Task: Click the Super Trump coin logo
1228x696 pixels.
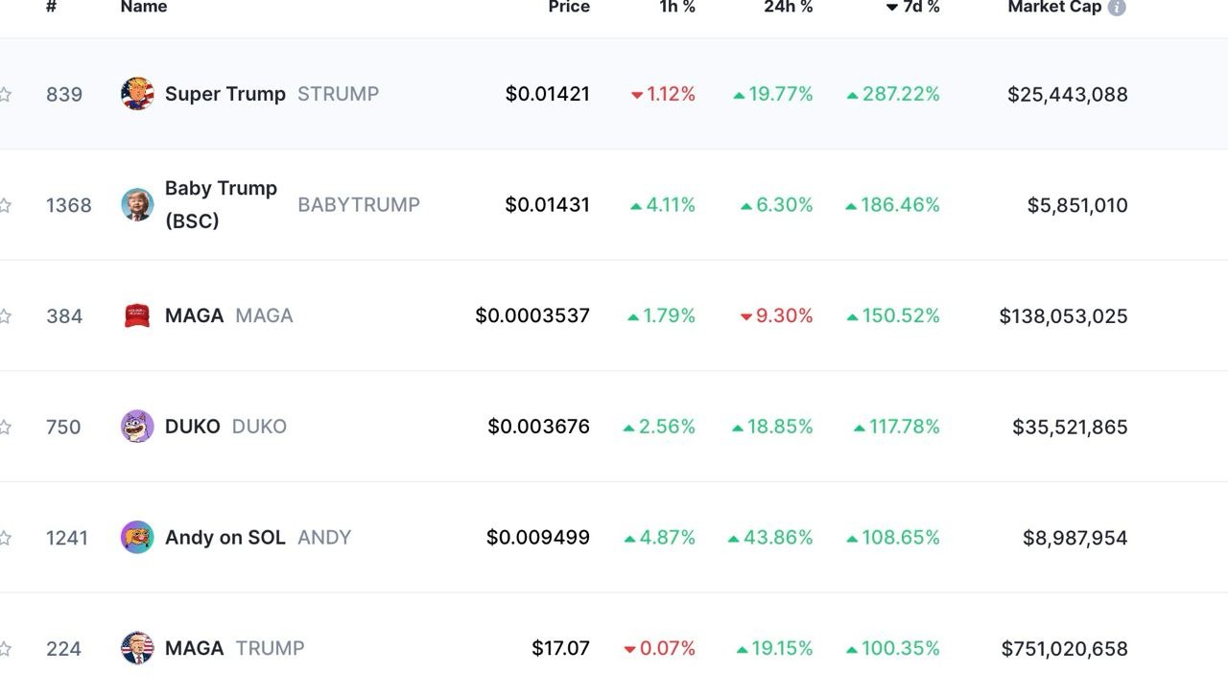Action: (137, 94)
